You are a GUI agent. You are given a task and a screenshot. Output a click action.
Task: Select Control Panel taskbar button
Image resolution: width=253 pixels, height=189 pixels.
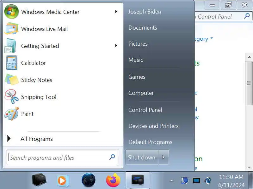[138, 180]
